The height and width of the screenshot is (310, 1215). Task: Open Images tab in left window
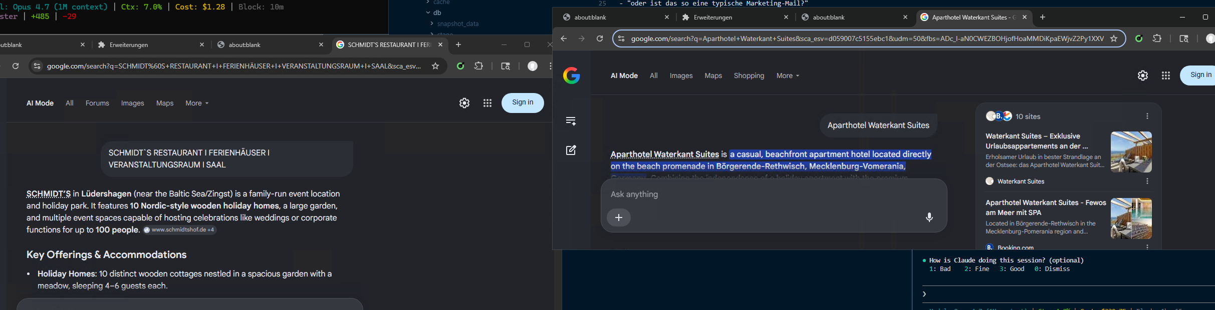(x=132, y=103)
